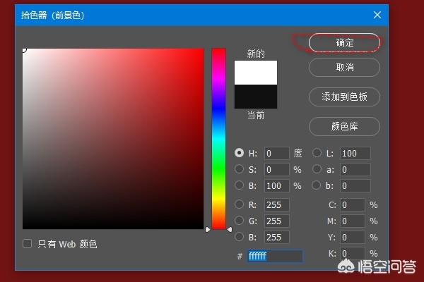Viewport: 424px width, 282px height.
Task: Select the RGB B blue radio button
Action: (239, 237)
